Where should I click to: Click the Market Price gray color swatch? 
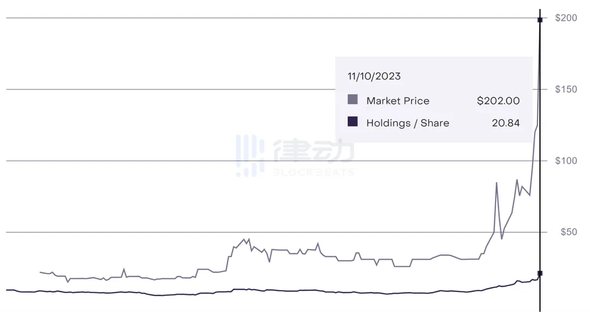tap(353, 100)
